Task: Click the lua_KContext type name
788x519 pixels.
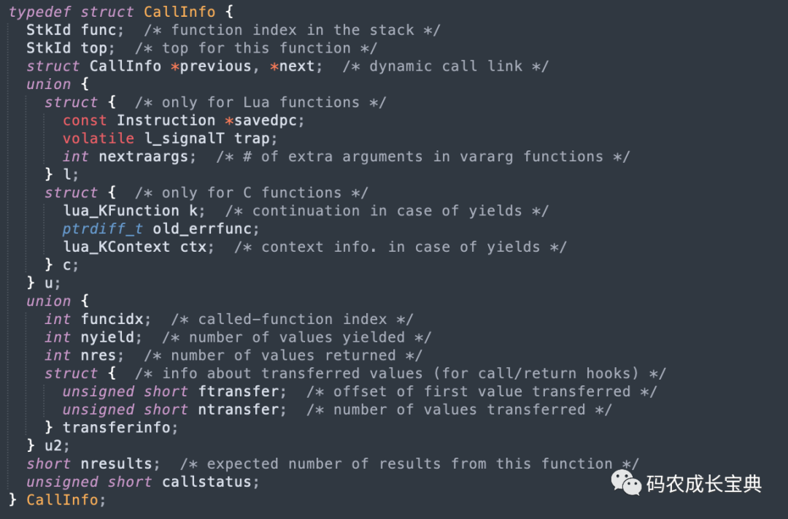Action: click(116, 247)
